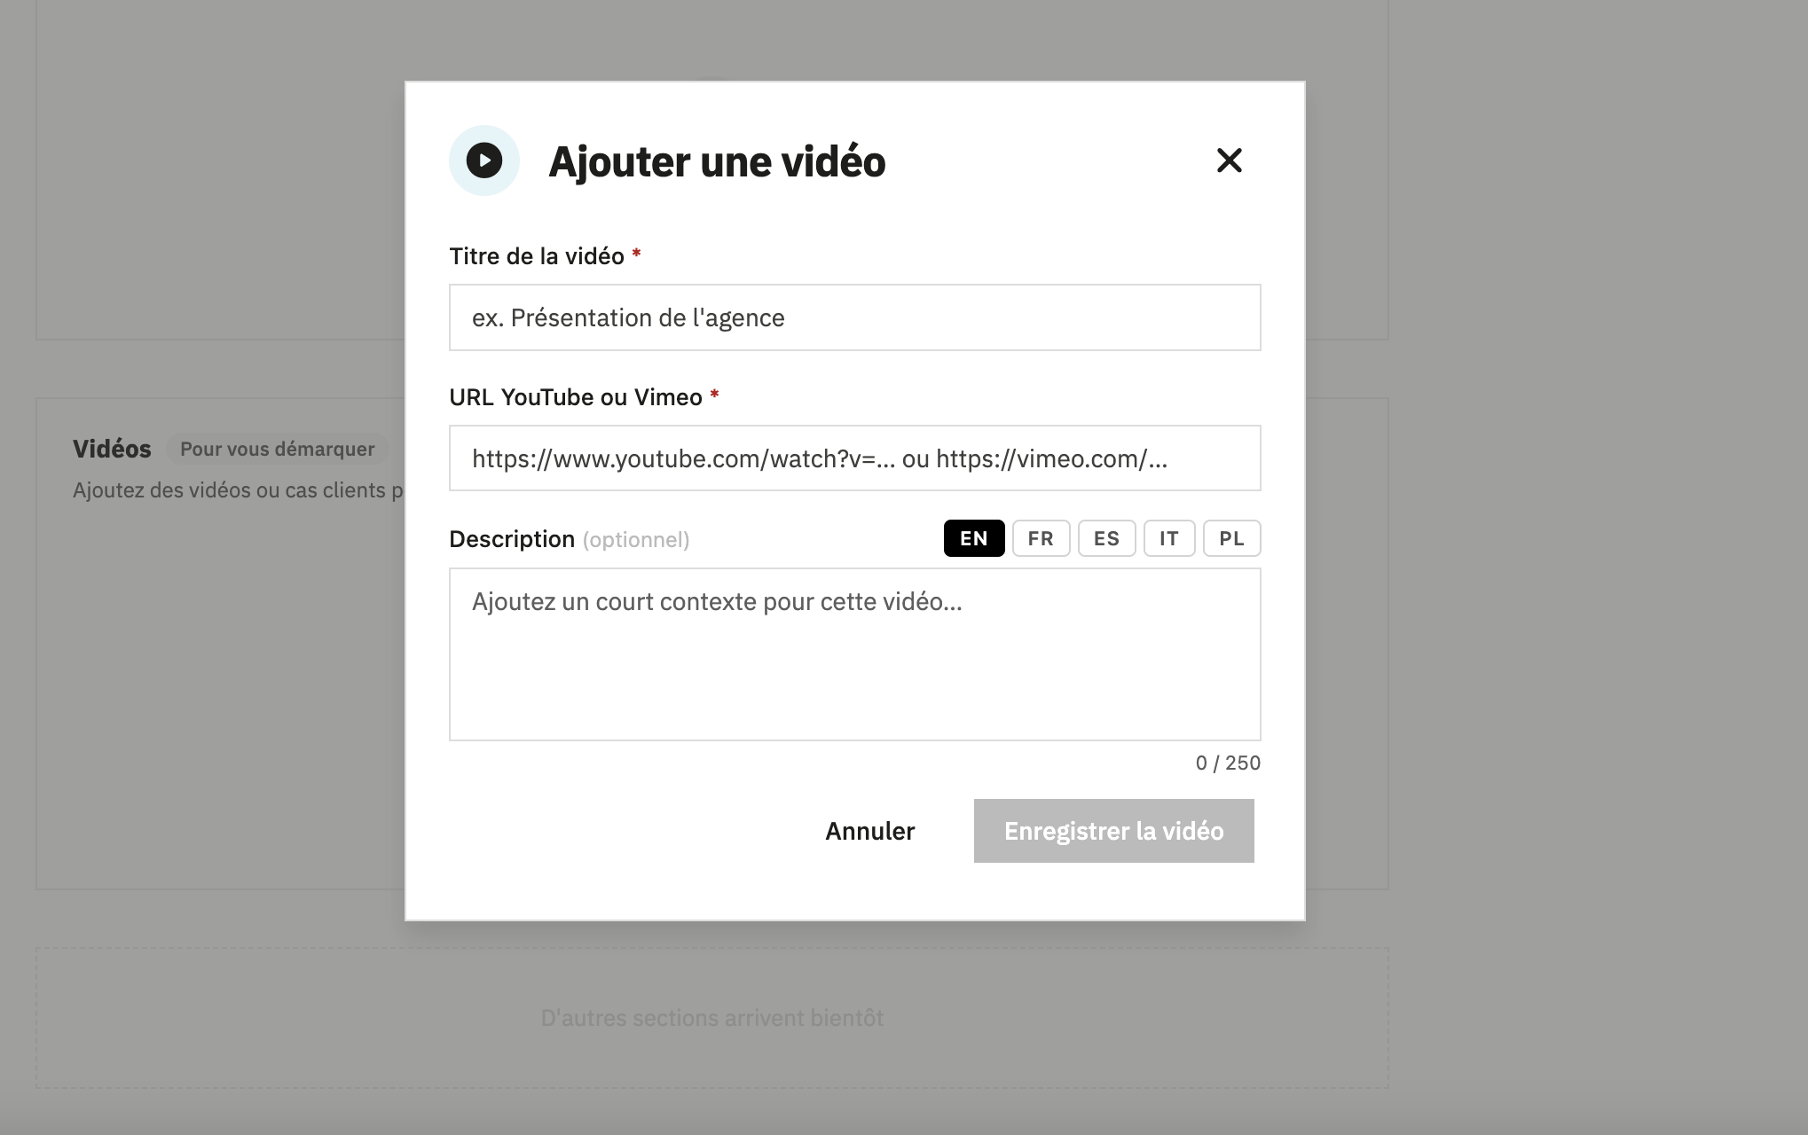Click the 0 / 250 character counter
The height and width of the screenshot is (1135, 1808).
click(x=1228, y=763)
